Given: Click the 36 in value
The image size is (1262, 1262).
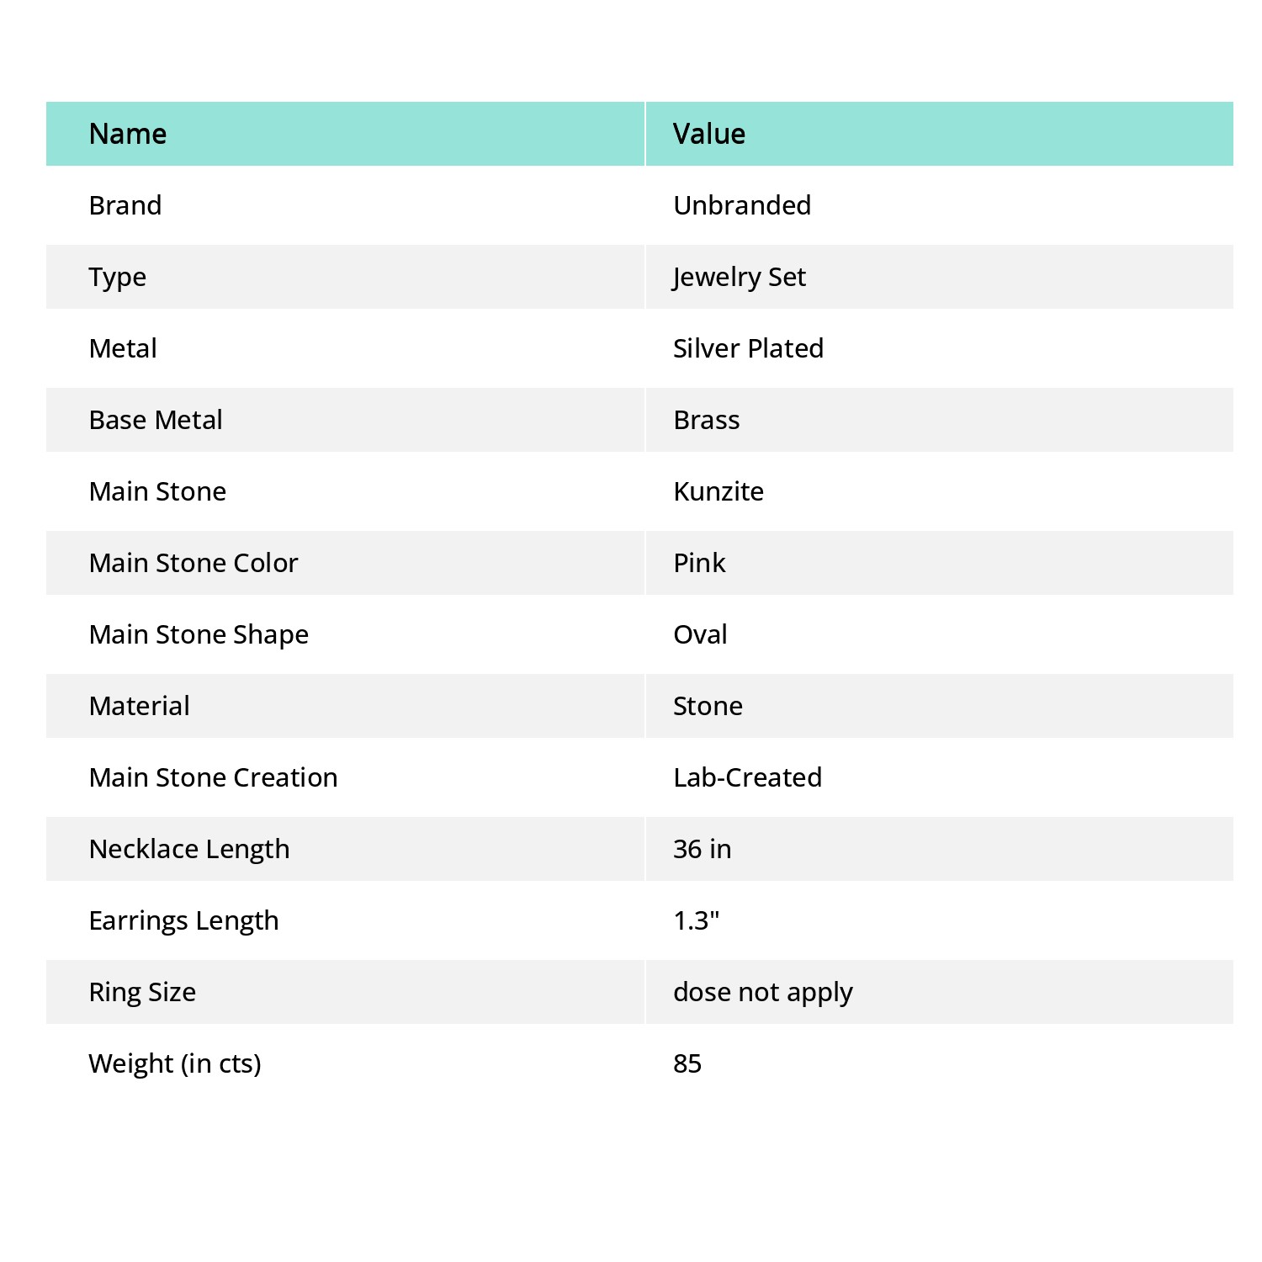Looking at the screenshot, I should coord(703,849).
